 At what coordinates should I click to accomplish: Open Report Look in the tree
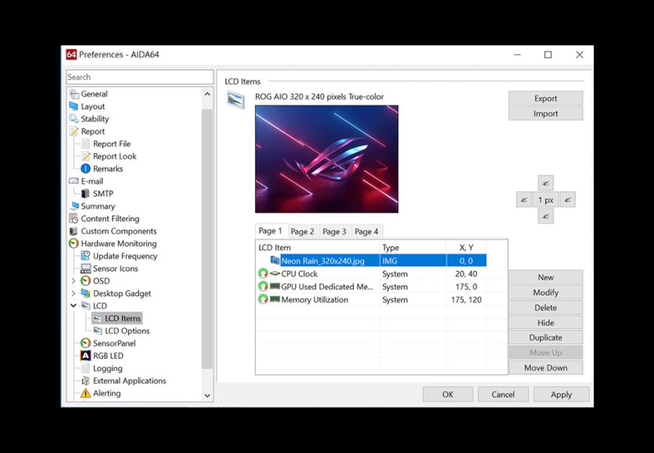pos(115,156)
